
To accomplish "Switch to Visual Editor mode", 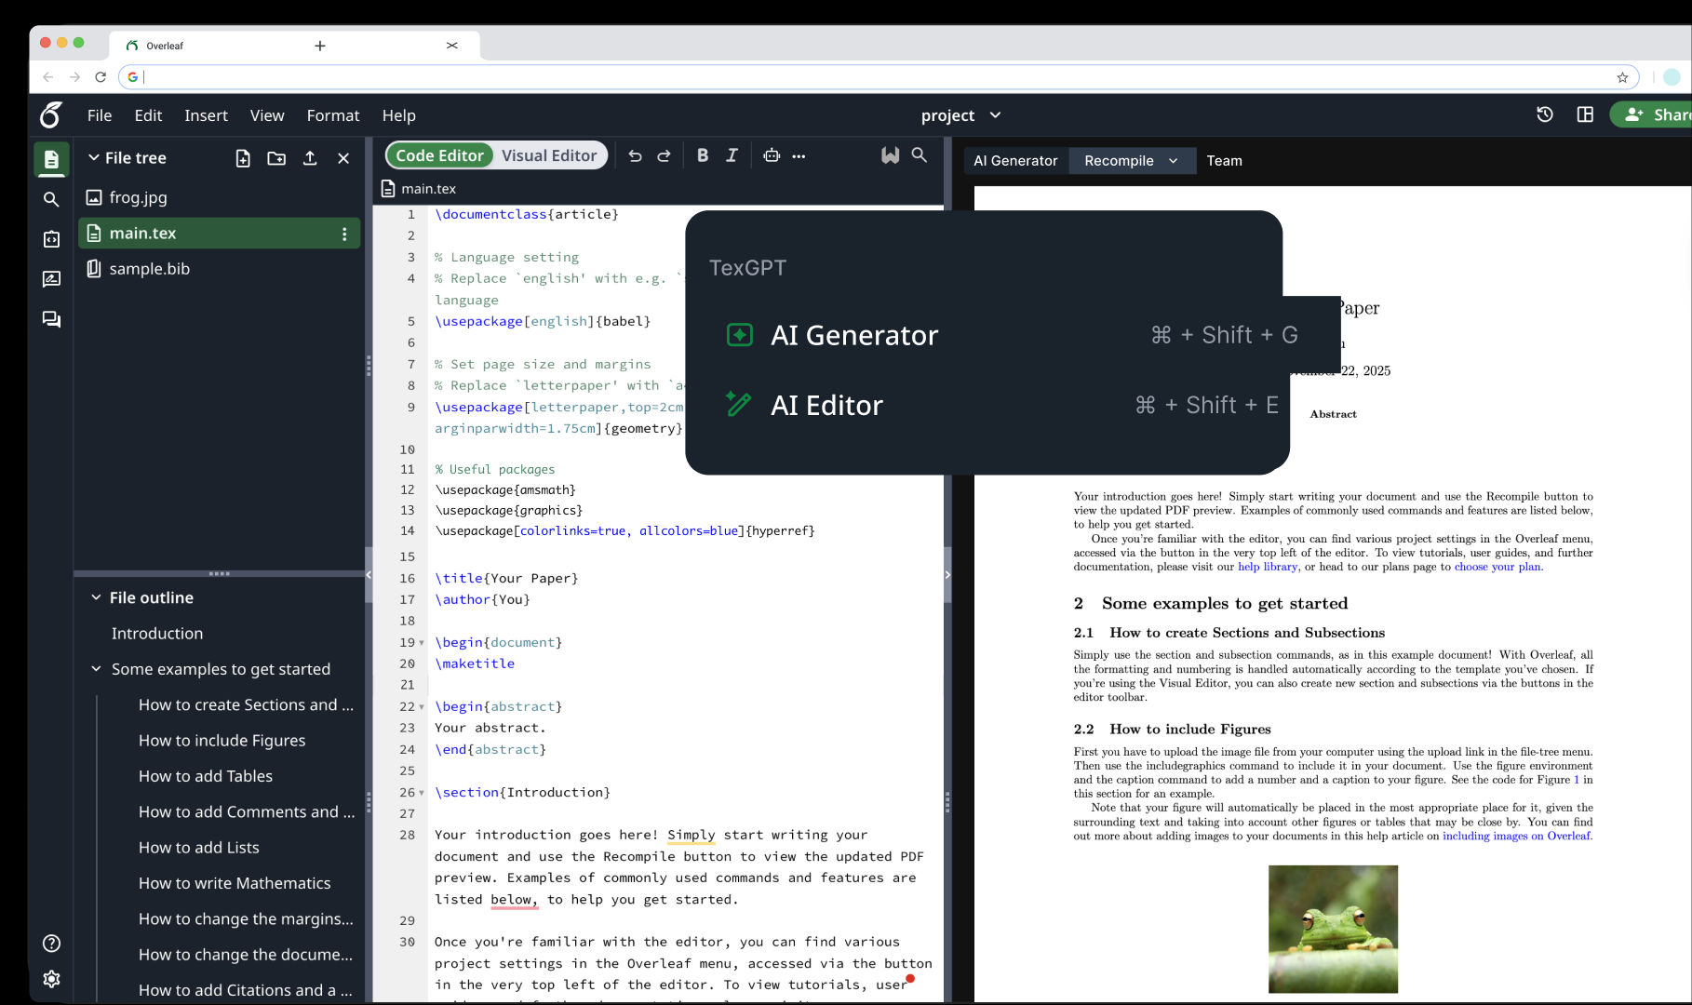I will 549,155.
